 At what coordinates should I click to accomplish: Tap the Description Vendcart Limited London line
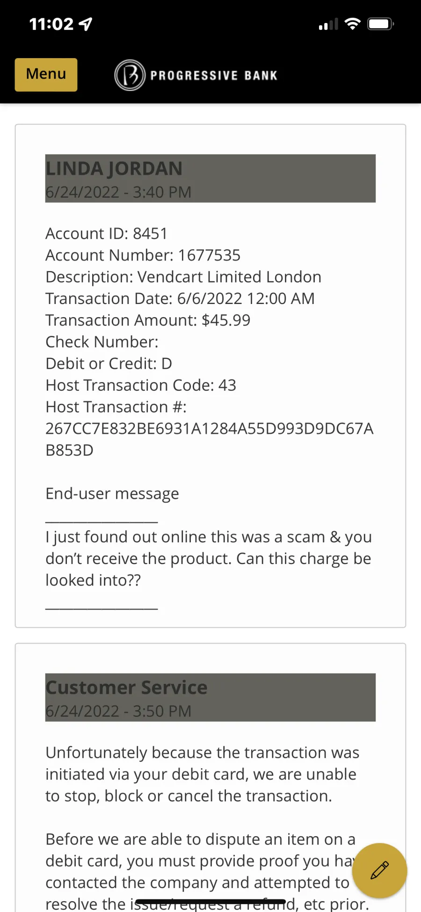click(x=183, y=277)
